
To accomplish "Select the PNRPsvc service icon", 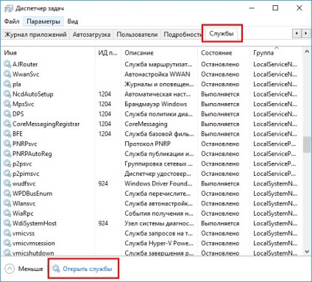I will [7, 144].
